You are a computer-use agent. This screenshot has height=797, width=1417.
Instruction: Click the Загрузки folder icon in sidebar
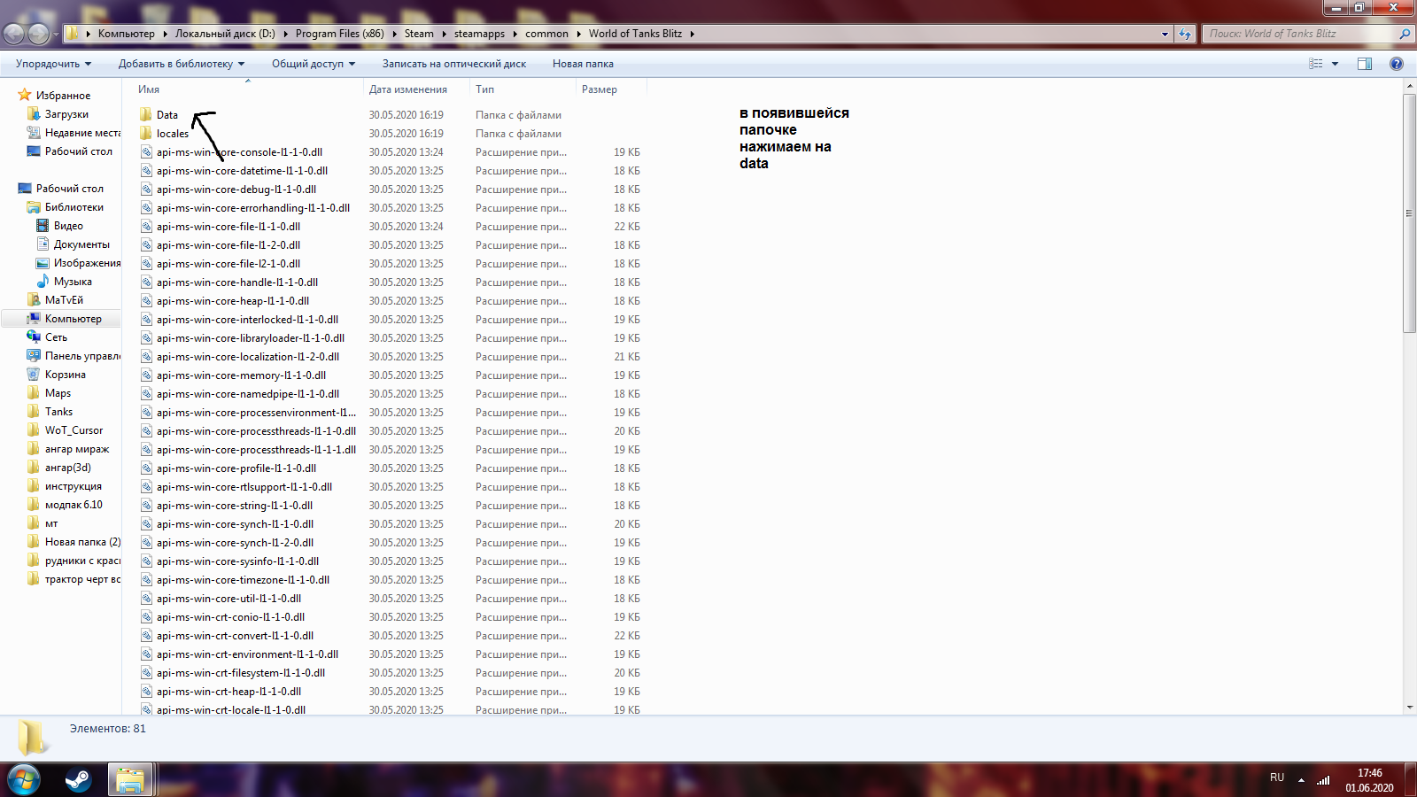pos(34,114)
